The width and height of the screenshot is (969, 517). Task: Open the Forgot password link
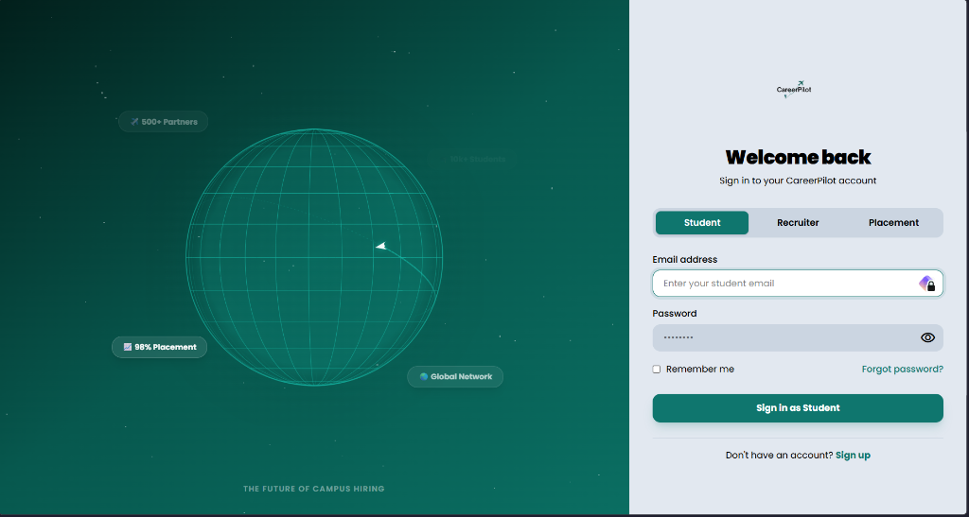click(902, 369)
